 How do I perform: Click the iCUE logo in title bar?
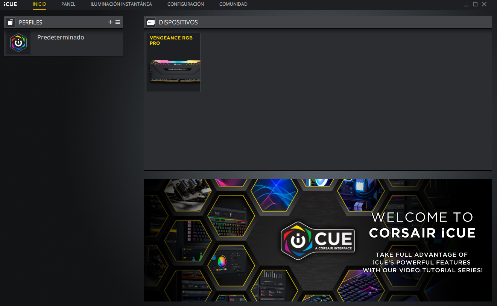point(11,4)
